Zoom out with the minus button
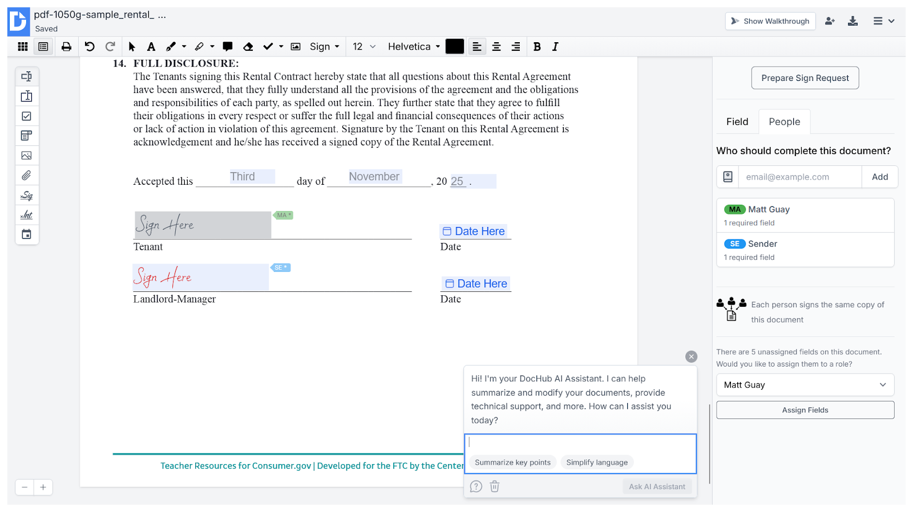The height and width of the screenshot is (512, 913). pos(25,487)
